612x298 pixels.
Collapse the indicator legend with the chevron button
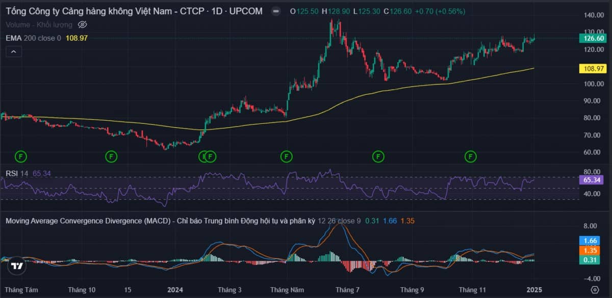pos(13,51)
